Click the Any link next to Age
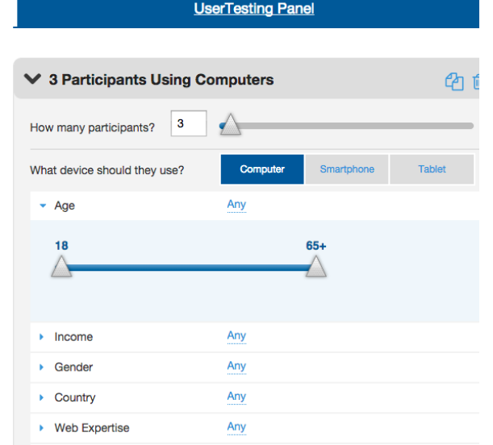This screenshot has width=493, height=445. coord(236,205)
